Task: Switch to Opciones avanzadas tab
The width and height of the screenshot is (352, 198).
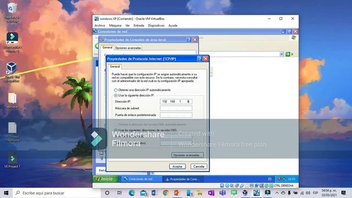Action: pyautogui.click(x=128, y=48)
